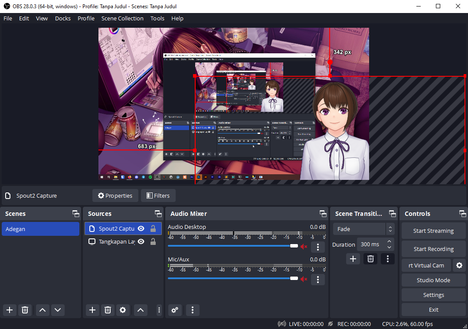Screen dimensions: 468x329
Task: Undock the Scenes panel
Action: [x=76, y=214]
